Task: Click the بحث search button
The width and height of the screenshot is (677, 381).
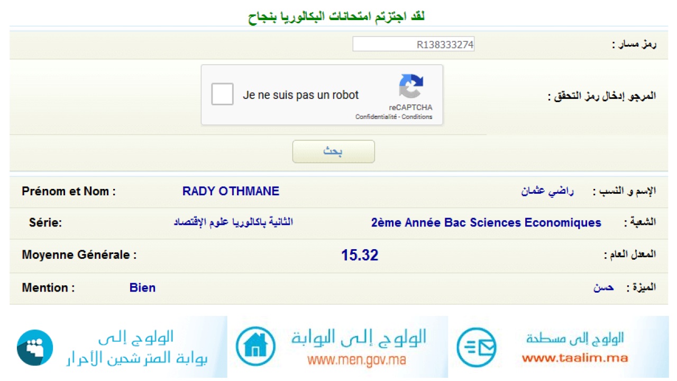Action: point(333,151)
